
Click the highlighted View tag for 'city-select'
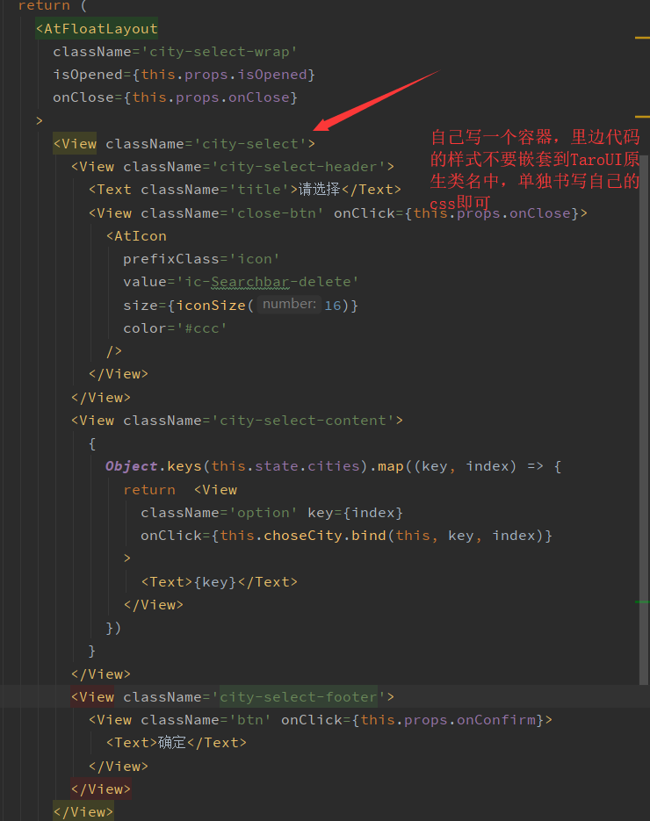(x=75, y=143)
